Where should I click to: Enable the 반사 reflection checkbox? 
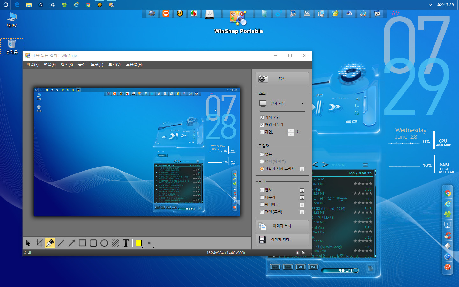click(x=262, y=190)
